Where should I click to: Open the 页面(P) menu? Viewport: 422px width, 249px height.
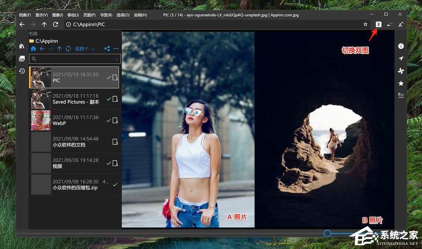89,15
